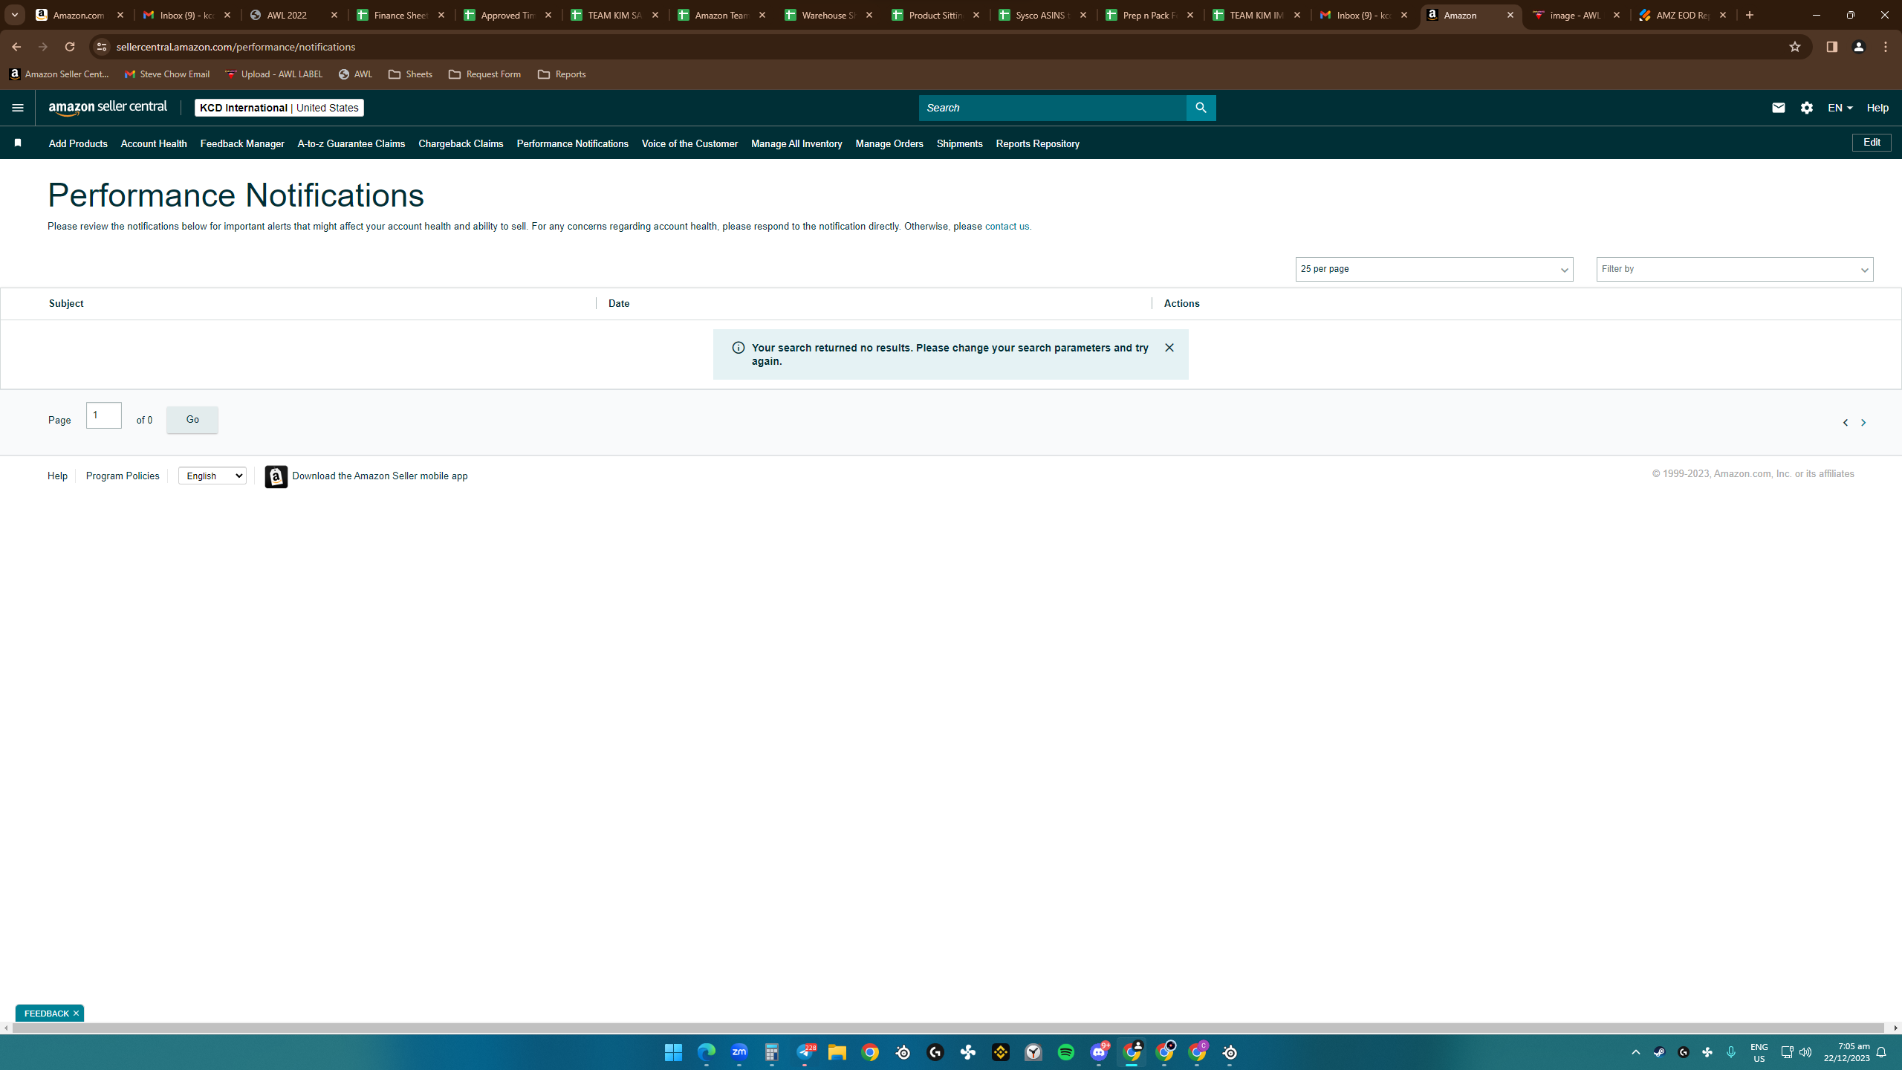The image size is (1902, 1070).
Task: Switch to the Finance Sheet tab
Action: [x=401, y=15]
